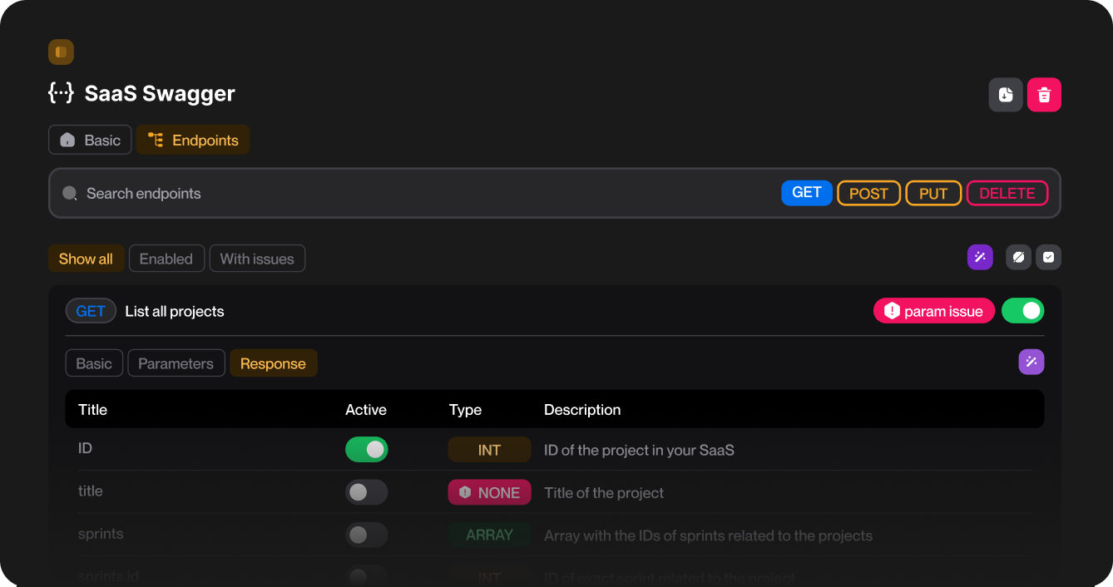Click the gray file download icon button
The image size is (1113, 587).
point(1006,95)
